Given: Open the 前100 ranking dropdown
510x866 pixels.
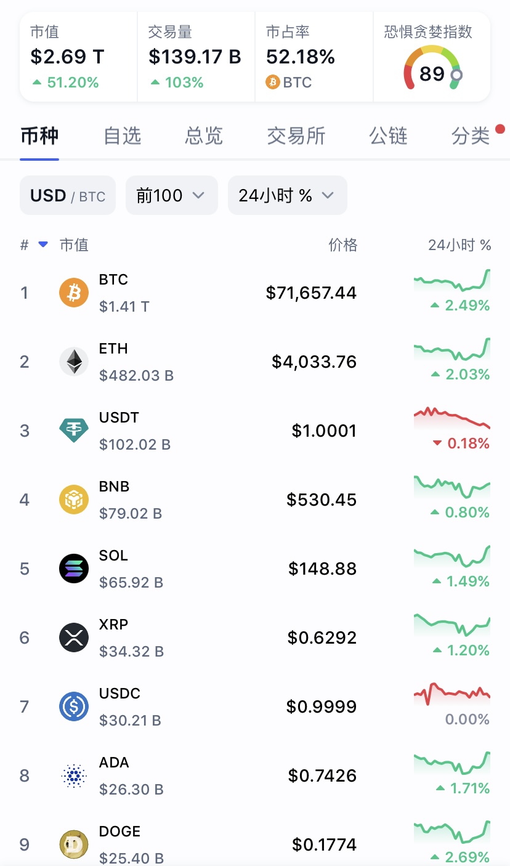Looking at the screenshot, I should tap(171, 196).
